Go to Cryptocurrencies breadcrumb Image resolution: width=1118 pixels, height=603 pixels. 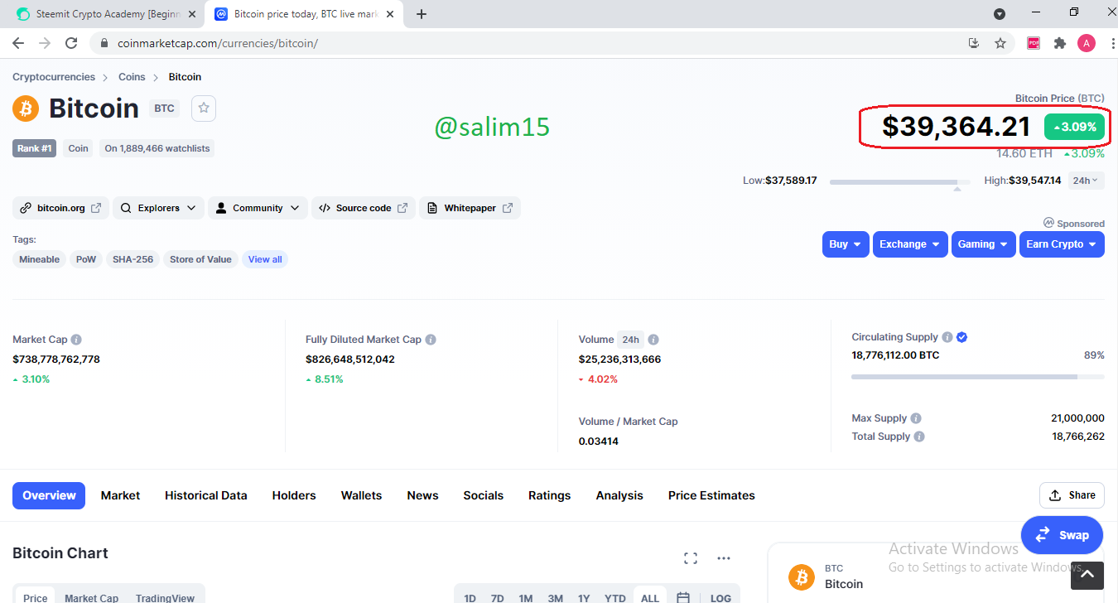click(x=54, y=77)
